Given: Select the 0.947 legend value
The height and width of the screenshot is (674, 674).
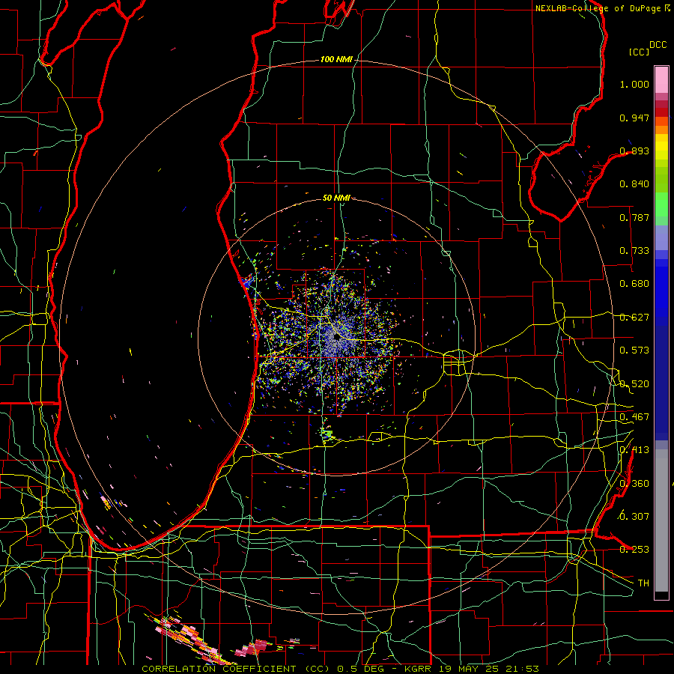Looking at the screenshot, I should coord(634,118).
